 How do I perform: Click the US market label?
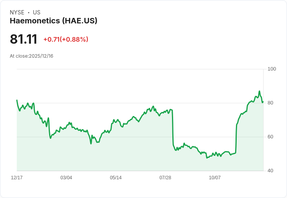(x=37, y=12)
